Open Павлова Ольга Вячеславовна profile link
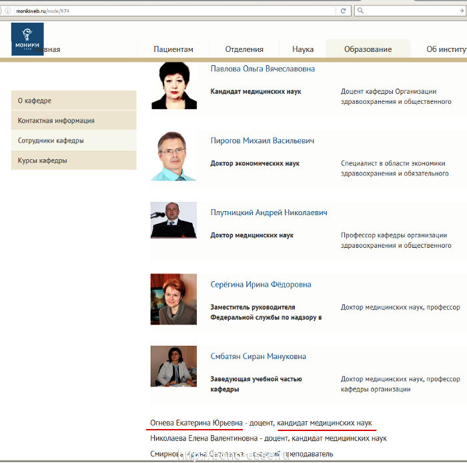This screenshot has width=467, height=463. pos(263,69)
